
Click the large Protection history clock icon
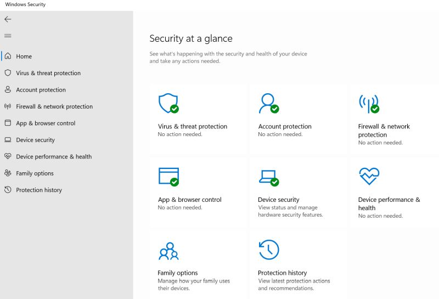[x=269, y=250]
